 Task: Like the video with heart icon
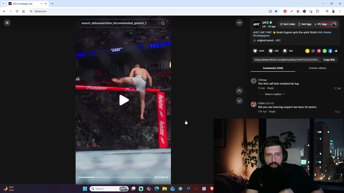pos(255,51)
